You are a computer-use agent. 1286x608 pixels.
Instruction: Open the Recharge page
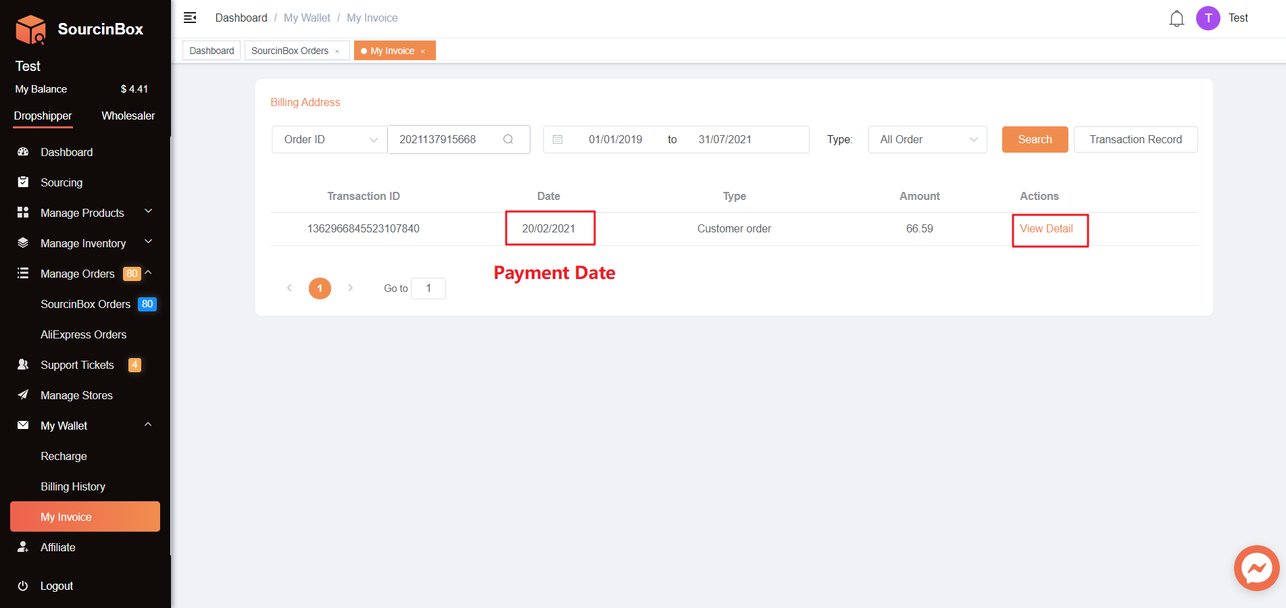point(64,456)
